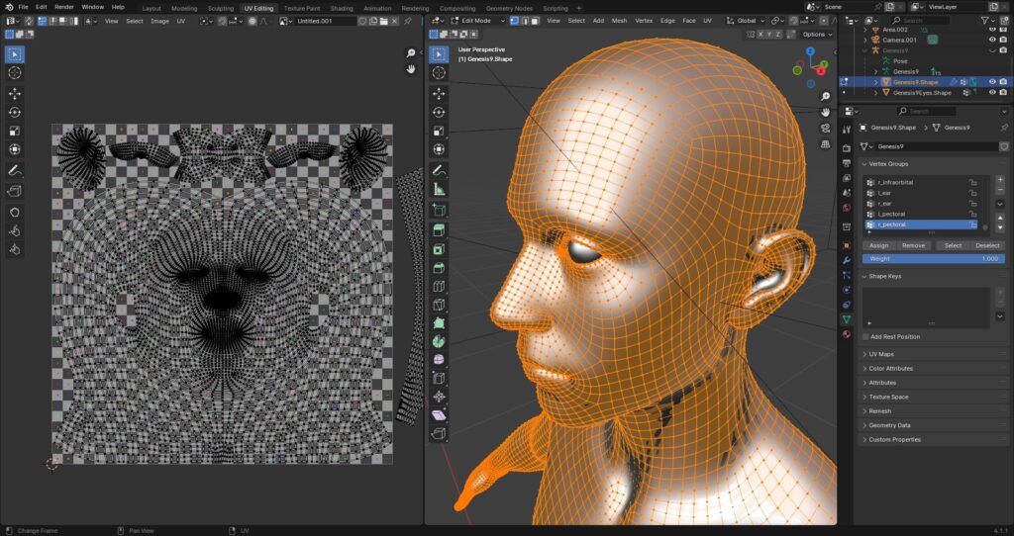The image size is (1014, 536).
Task: Adjust the Weight slider
Action: [x=933, y=258]
